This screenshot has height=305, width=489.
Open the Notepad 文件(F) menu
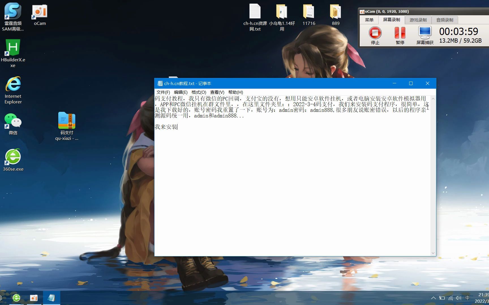[x=163, y=92]
